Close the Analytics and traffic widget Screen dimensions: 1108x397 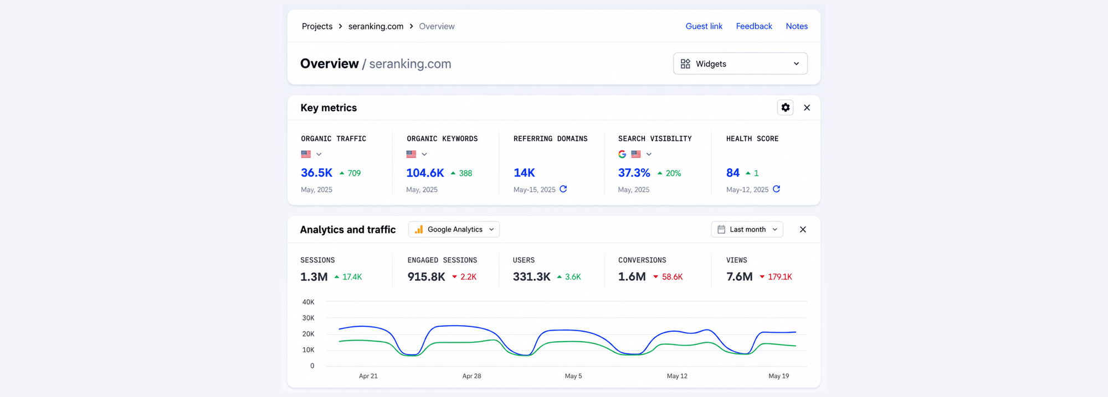click(x=803, y=229)
